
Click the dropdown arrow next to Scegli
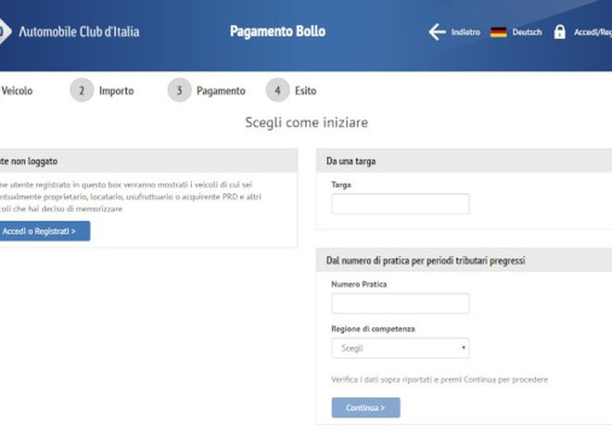464,347
